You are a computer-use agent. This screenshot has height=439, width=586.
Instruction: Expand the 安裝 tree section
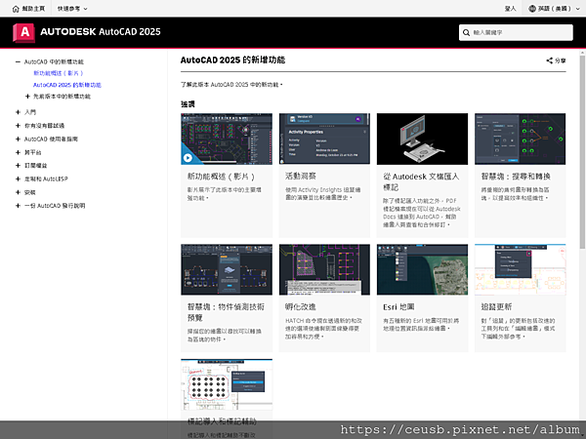pyautogui.click(x=18, y=192)
